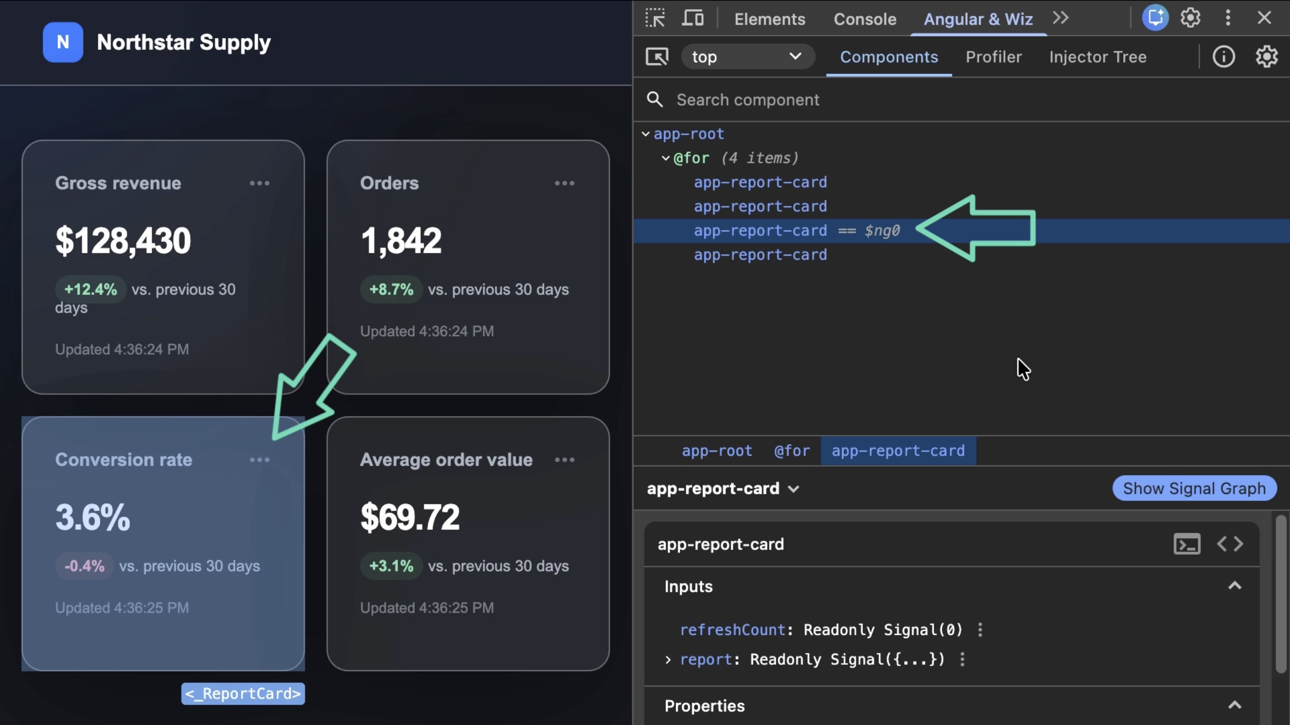Click the app-report-card breadcrumb
This screenshot has width=1290, height=725.
tap(898, 451)
